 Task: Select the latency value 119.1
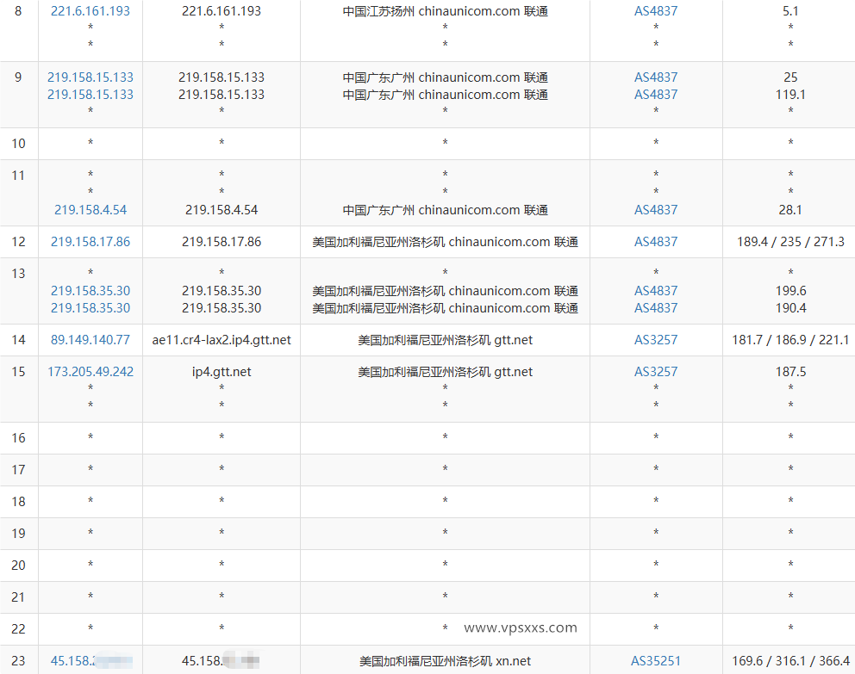pyautogui.click(x=790, y=94)
